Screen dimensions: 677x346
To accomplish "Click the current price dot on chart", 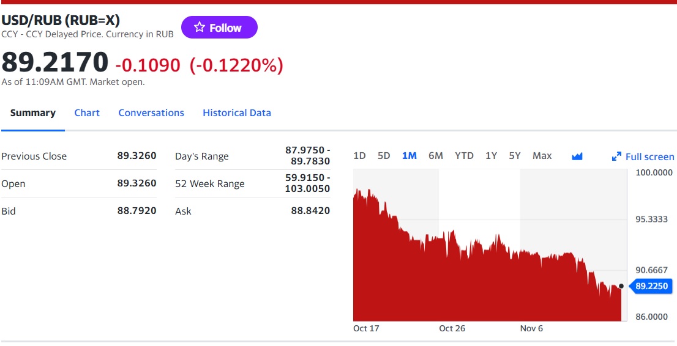I will coord(621,286).
